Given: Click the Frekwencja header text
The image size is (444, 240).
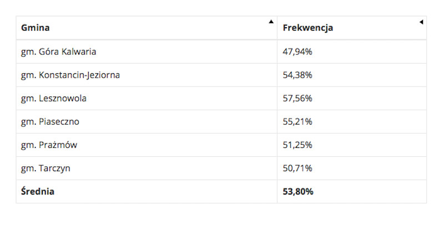Looking at the screenshot, I should pos(308,28).
